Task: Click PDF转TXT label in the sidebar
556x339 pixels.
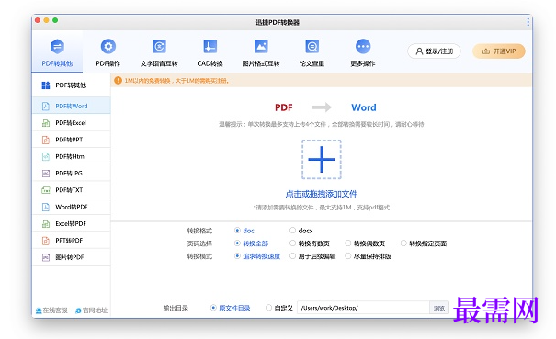Action: [x=69, y=190]
